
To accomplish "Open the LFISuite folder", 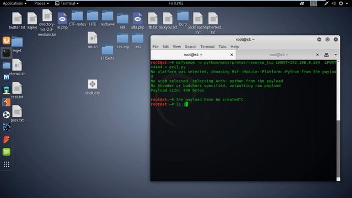I will pos(108,50).
